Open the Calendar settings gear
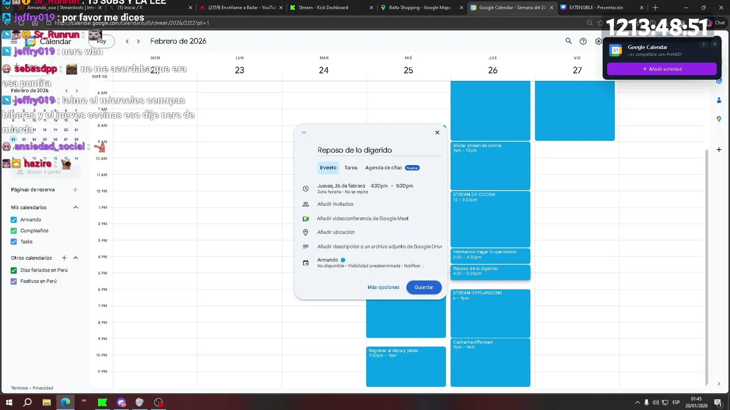The image size is (730, 410). click(598, 41)
